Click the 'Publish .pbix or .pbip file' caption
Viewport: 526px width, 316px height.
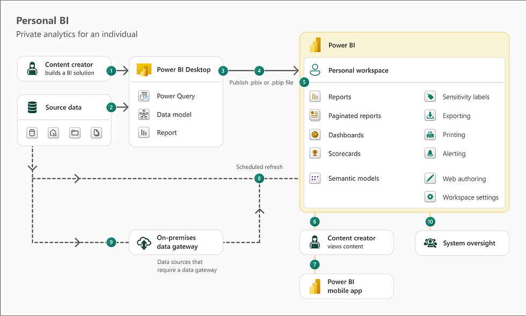point(261,83)
